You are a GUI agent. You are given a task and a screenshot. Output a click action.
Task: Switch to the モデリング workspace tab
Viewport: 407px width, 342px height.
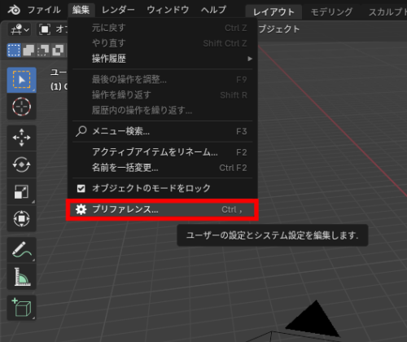(x=331, y=12)
